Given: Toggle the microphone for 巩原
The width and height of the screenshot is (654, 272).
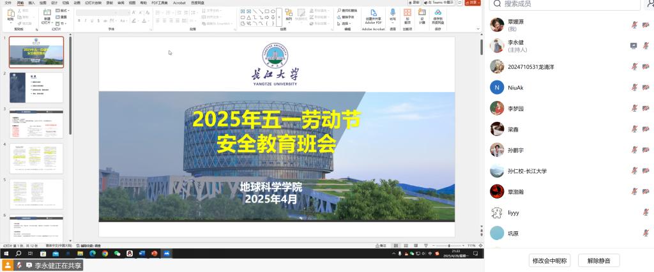Looking at the screenshot, I should coord(646,233).
